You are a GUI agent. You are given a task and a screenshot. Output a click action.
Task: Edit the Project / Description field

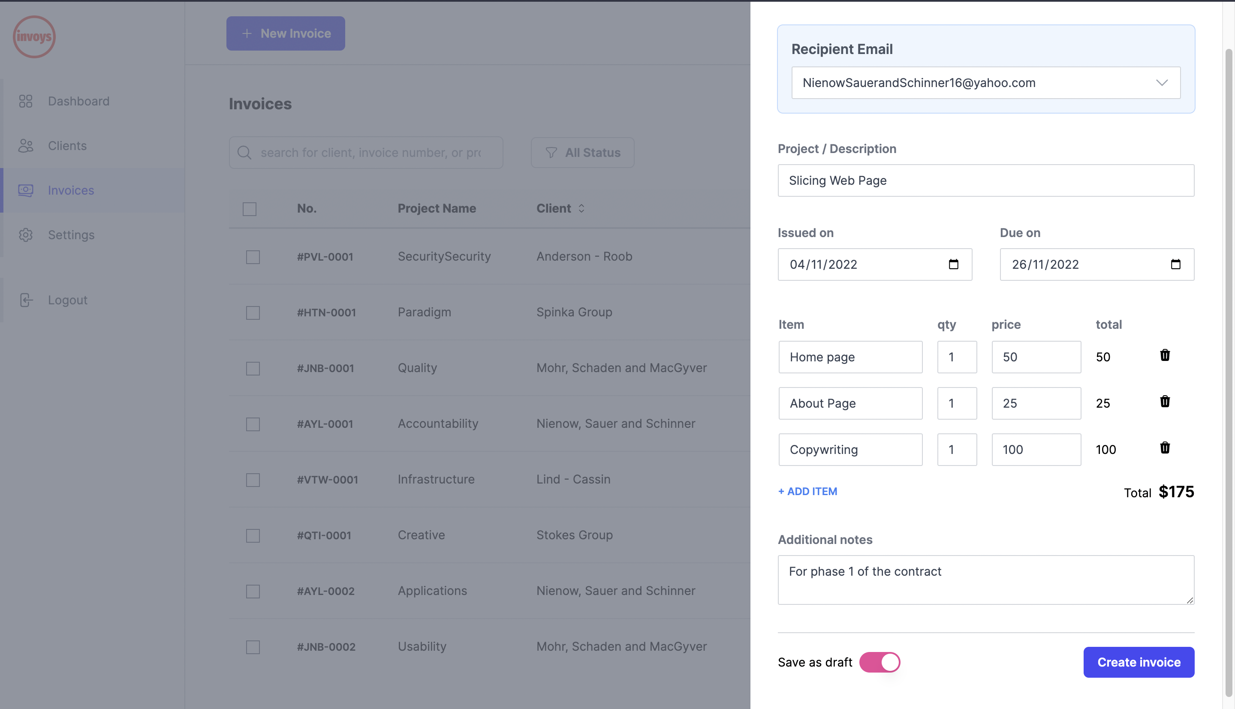click(x=986, y=180)
